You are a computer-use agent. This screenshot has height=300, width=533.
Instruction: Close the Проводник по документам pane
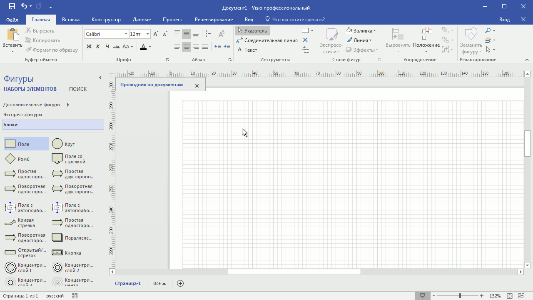tap(197, 85)
